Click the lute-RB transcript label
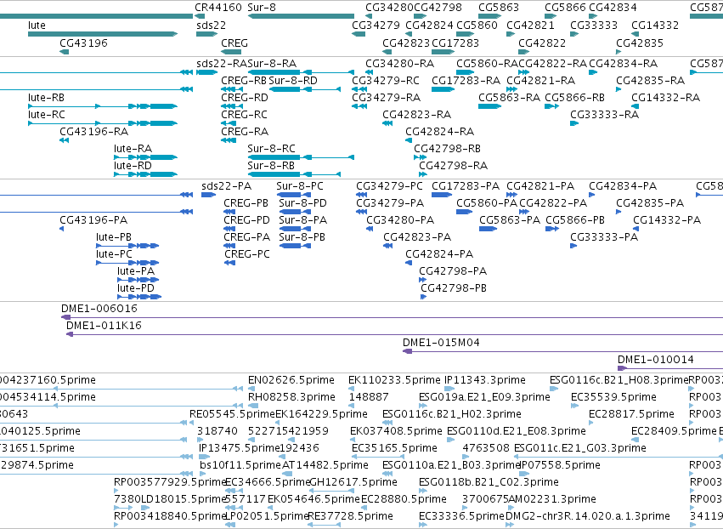 click(46, 98)
